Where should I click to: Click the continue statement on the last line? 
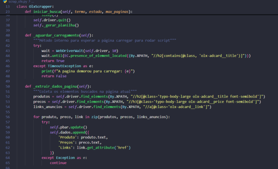[58, 163]
